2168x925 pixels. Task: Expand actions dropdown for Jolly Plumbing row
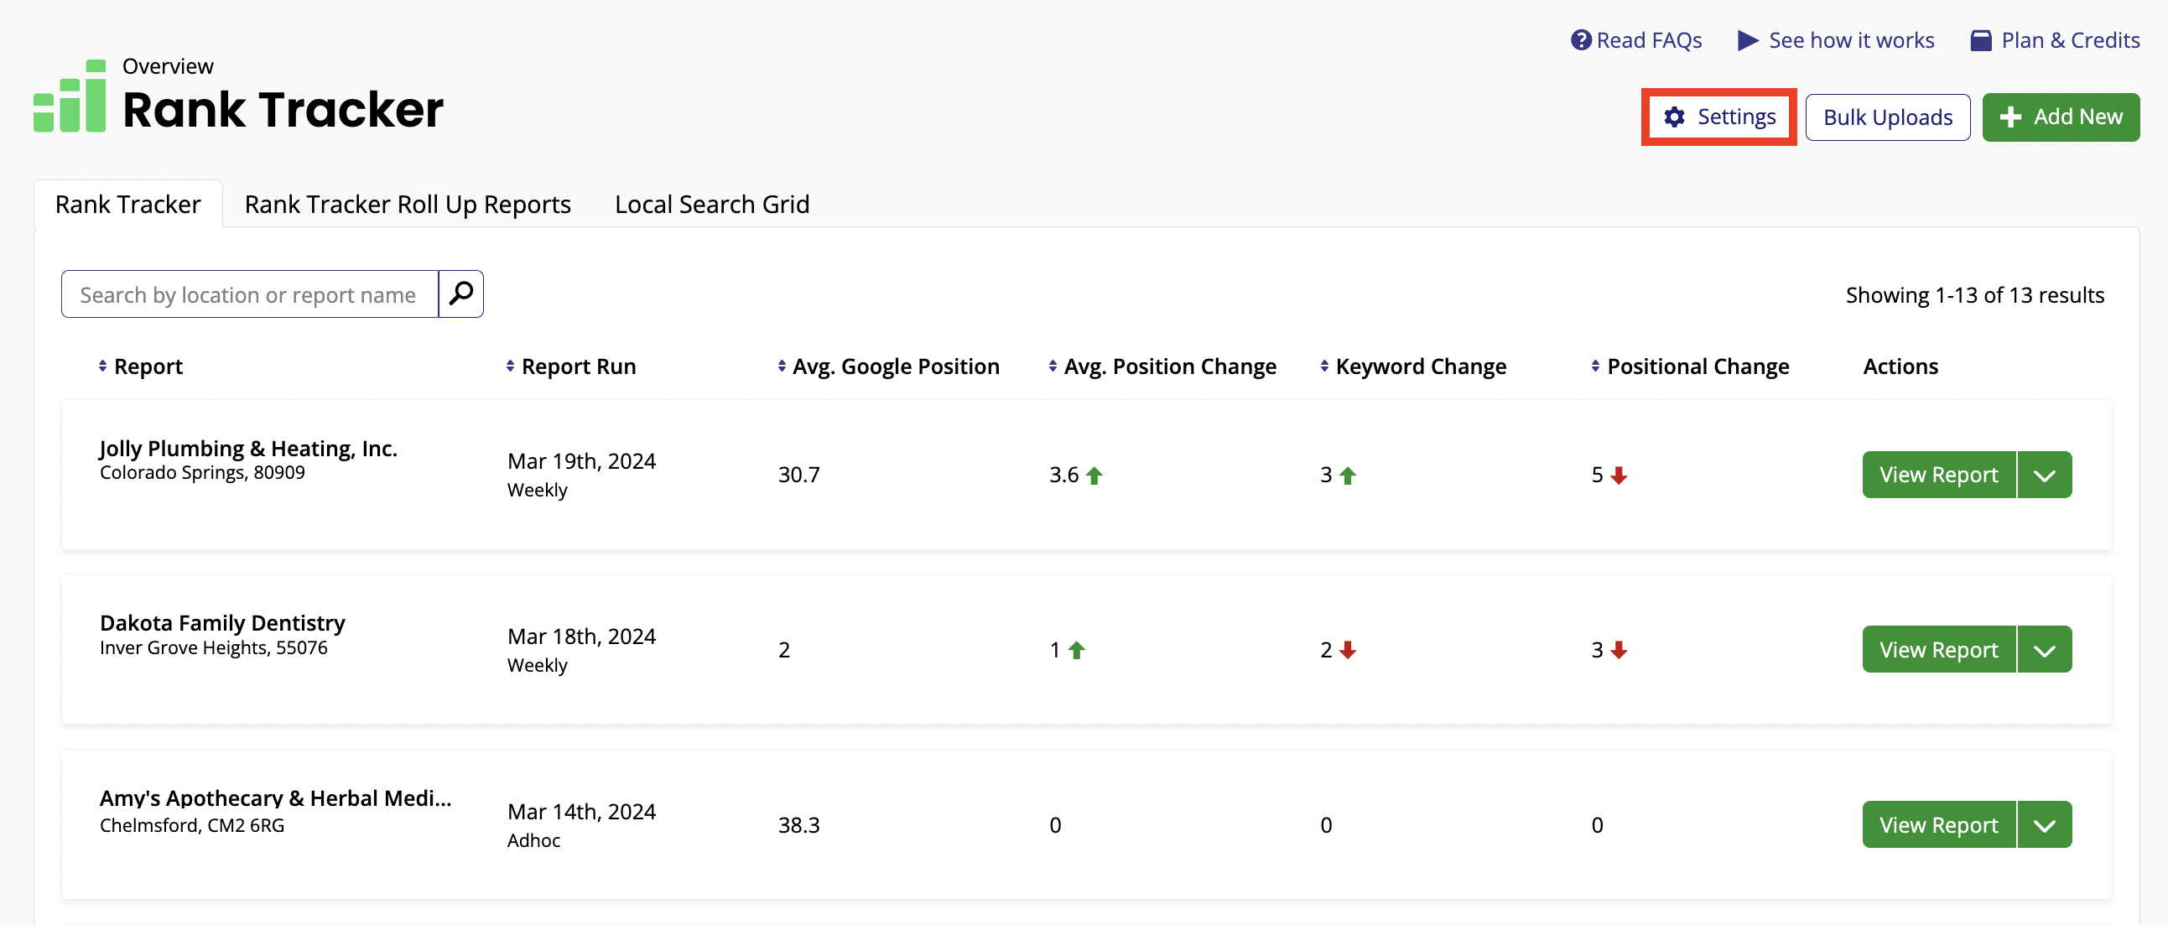pos(2045,475)
